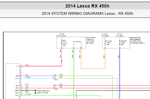Click the 'PRE' terminal label
Viewport: 150px width, 99px height.
point(17,86)
